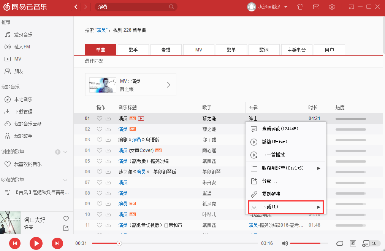Image resolution: width=385 pixels, height=251 pixels.
Task: Open the mail/message icon in title bar
Action: click(x=316, y=6)
